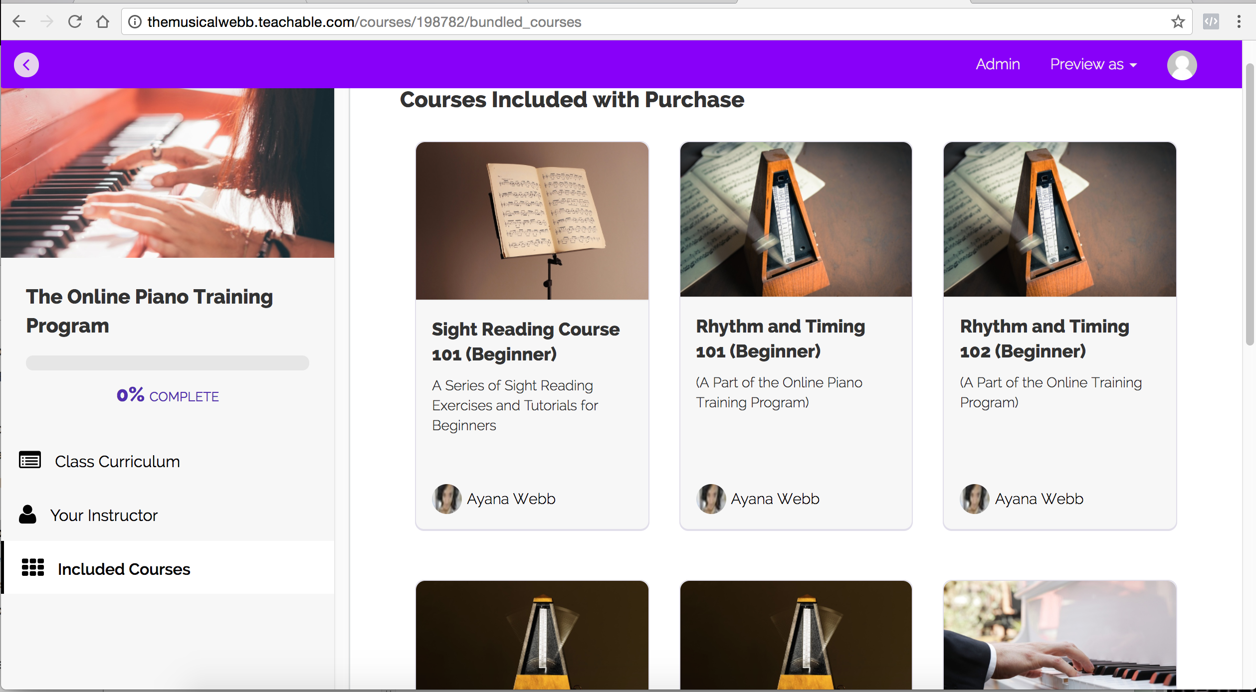
Task: Click the browser back arrow
Action: 19,21
